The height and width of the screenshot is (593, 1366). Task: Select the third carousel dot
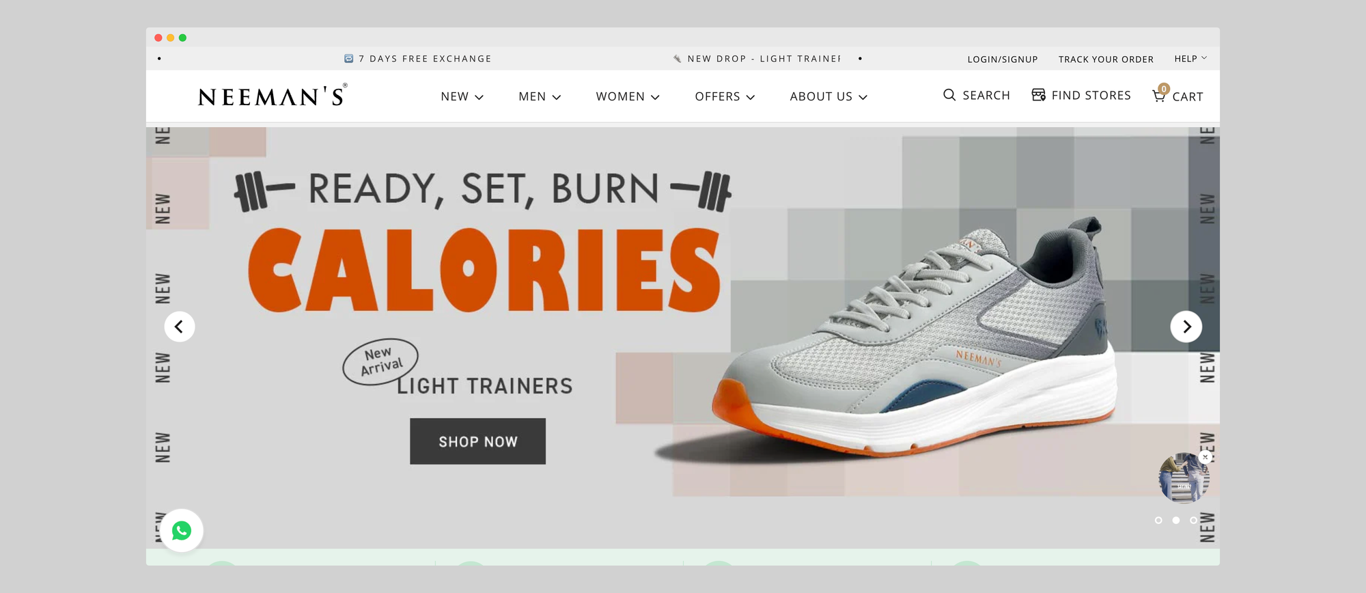tap(1193, 521)
